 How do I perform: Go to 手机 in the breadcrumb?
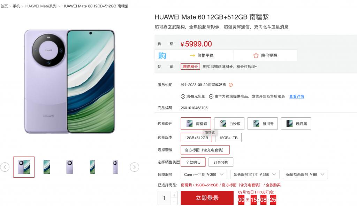tap(16, 6)
